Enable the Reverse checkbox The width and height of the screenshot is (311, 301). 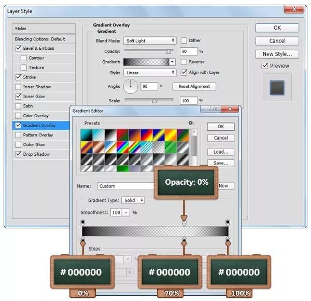pos(183,62)
